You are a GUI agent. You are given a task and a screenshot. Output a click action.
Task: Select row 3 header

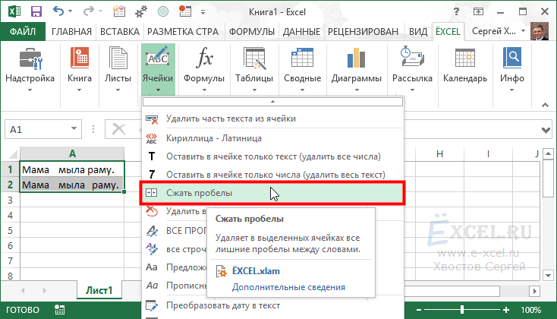pyautogui.click(x=10, y=201)
